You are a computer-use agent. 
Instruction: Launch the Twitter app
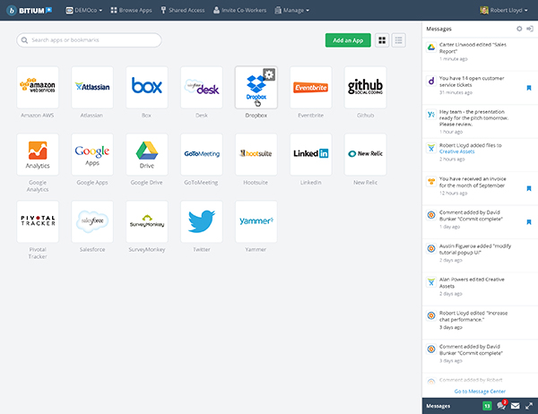point(202,221)
